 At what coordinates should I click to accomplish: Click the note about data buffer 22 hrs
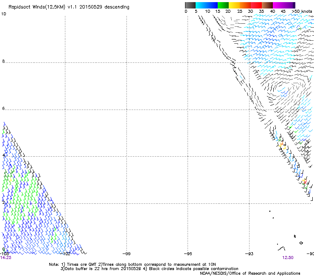[x=150, y=269]
